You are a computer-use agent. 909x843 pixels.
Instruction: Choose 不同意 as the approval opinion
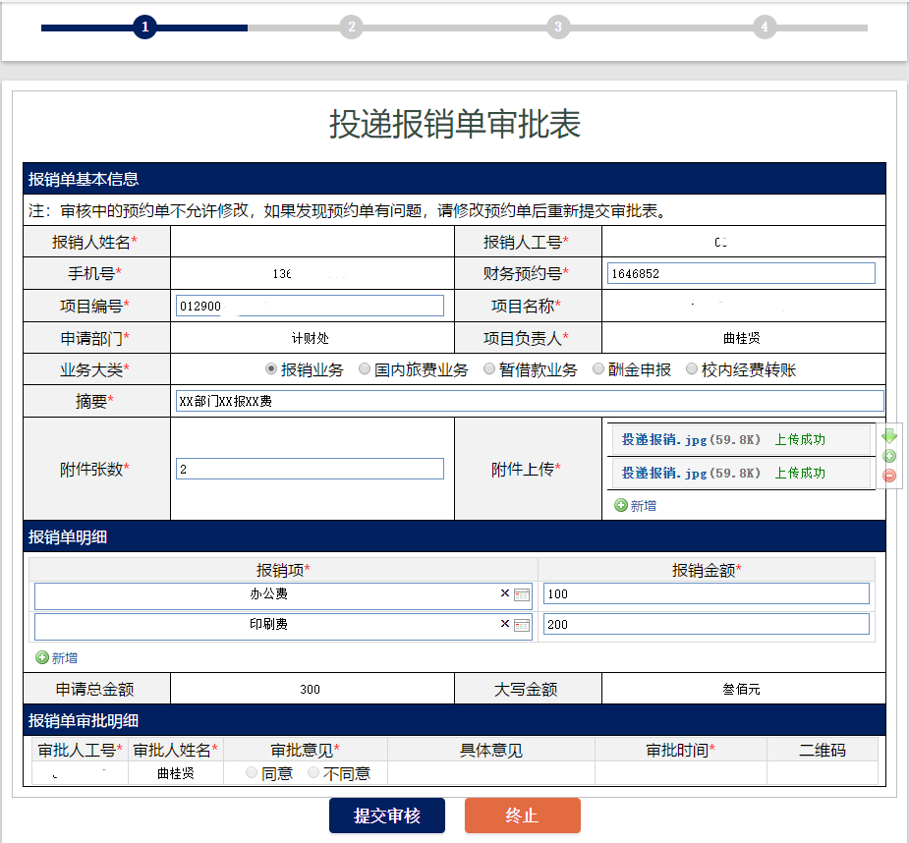[314, 773]
